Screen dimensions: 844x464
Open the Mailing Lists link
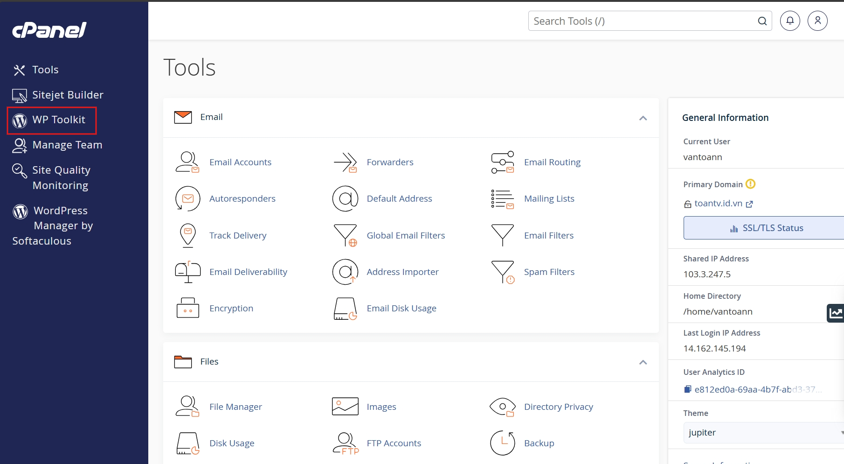click(549, 199)
